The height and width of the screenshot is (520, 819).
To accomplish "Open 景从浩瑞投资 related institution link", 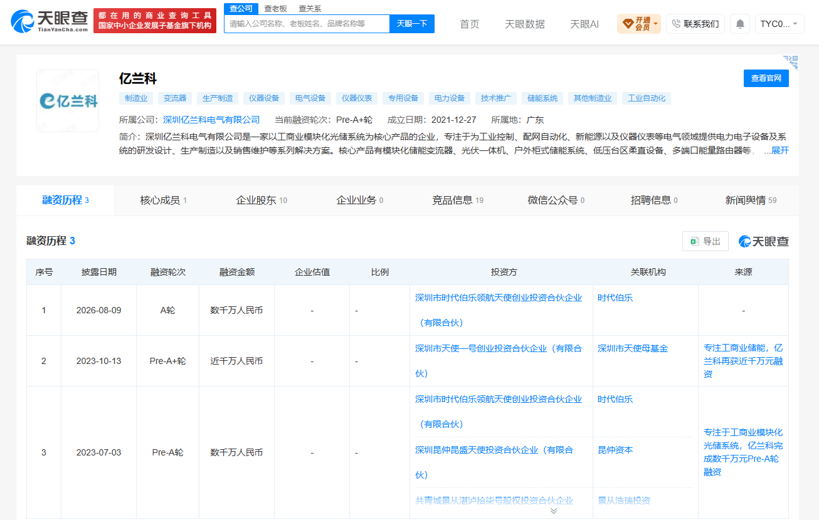I will 624,501.
